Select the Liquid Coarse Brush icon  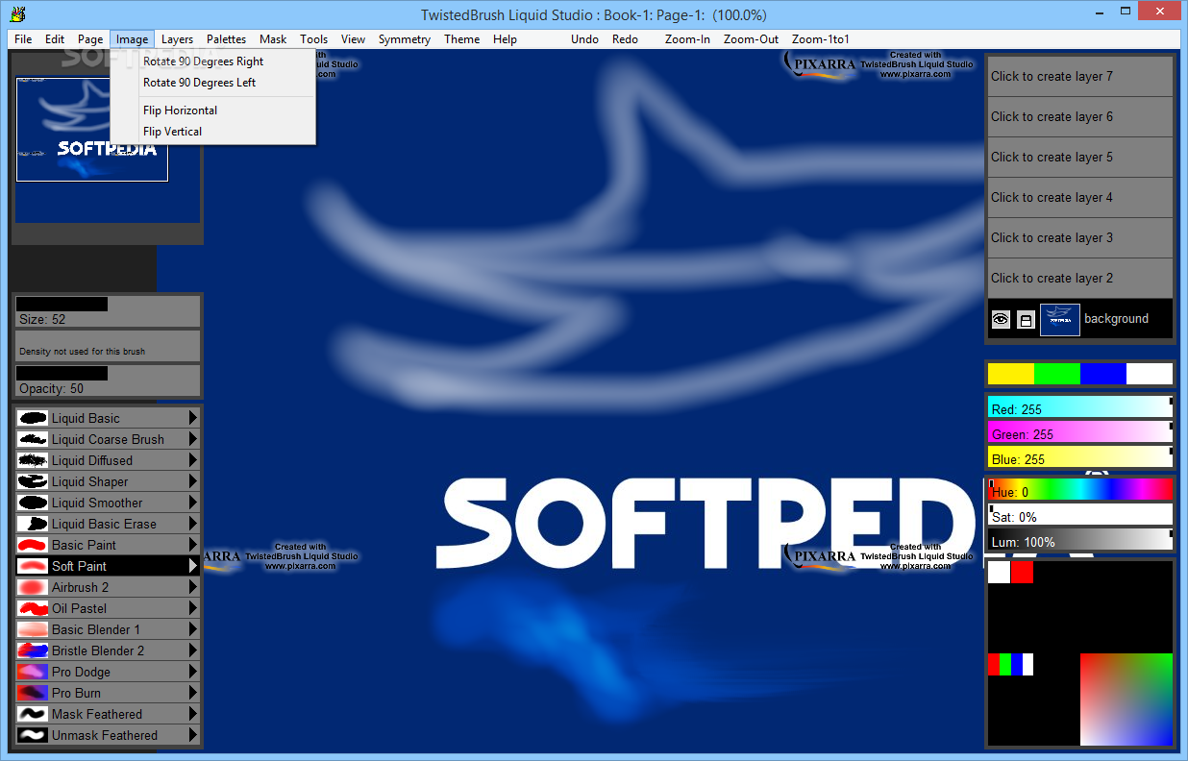(x=33, y=439)
